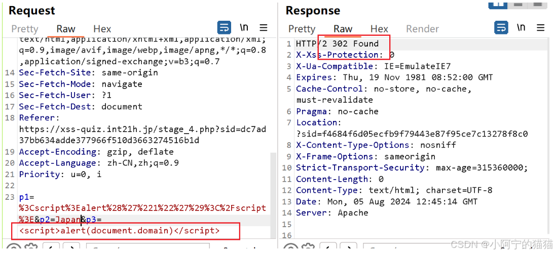Image resolution: width=555 pixels, height=253 pixels.
Task: Switch Response view to Raw tab
Action: [x=343, y=29]
